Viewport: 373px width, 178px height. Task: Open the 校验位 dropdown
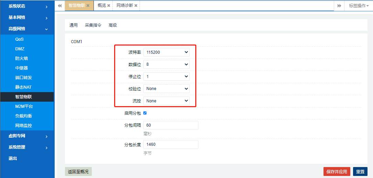tap(166, 89)
